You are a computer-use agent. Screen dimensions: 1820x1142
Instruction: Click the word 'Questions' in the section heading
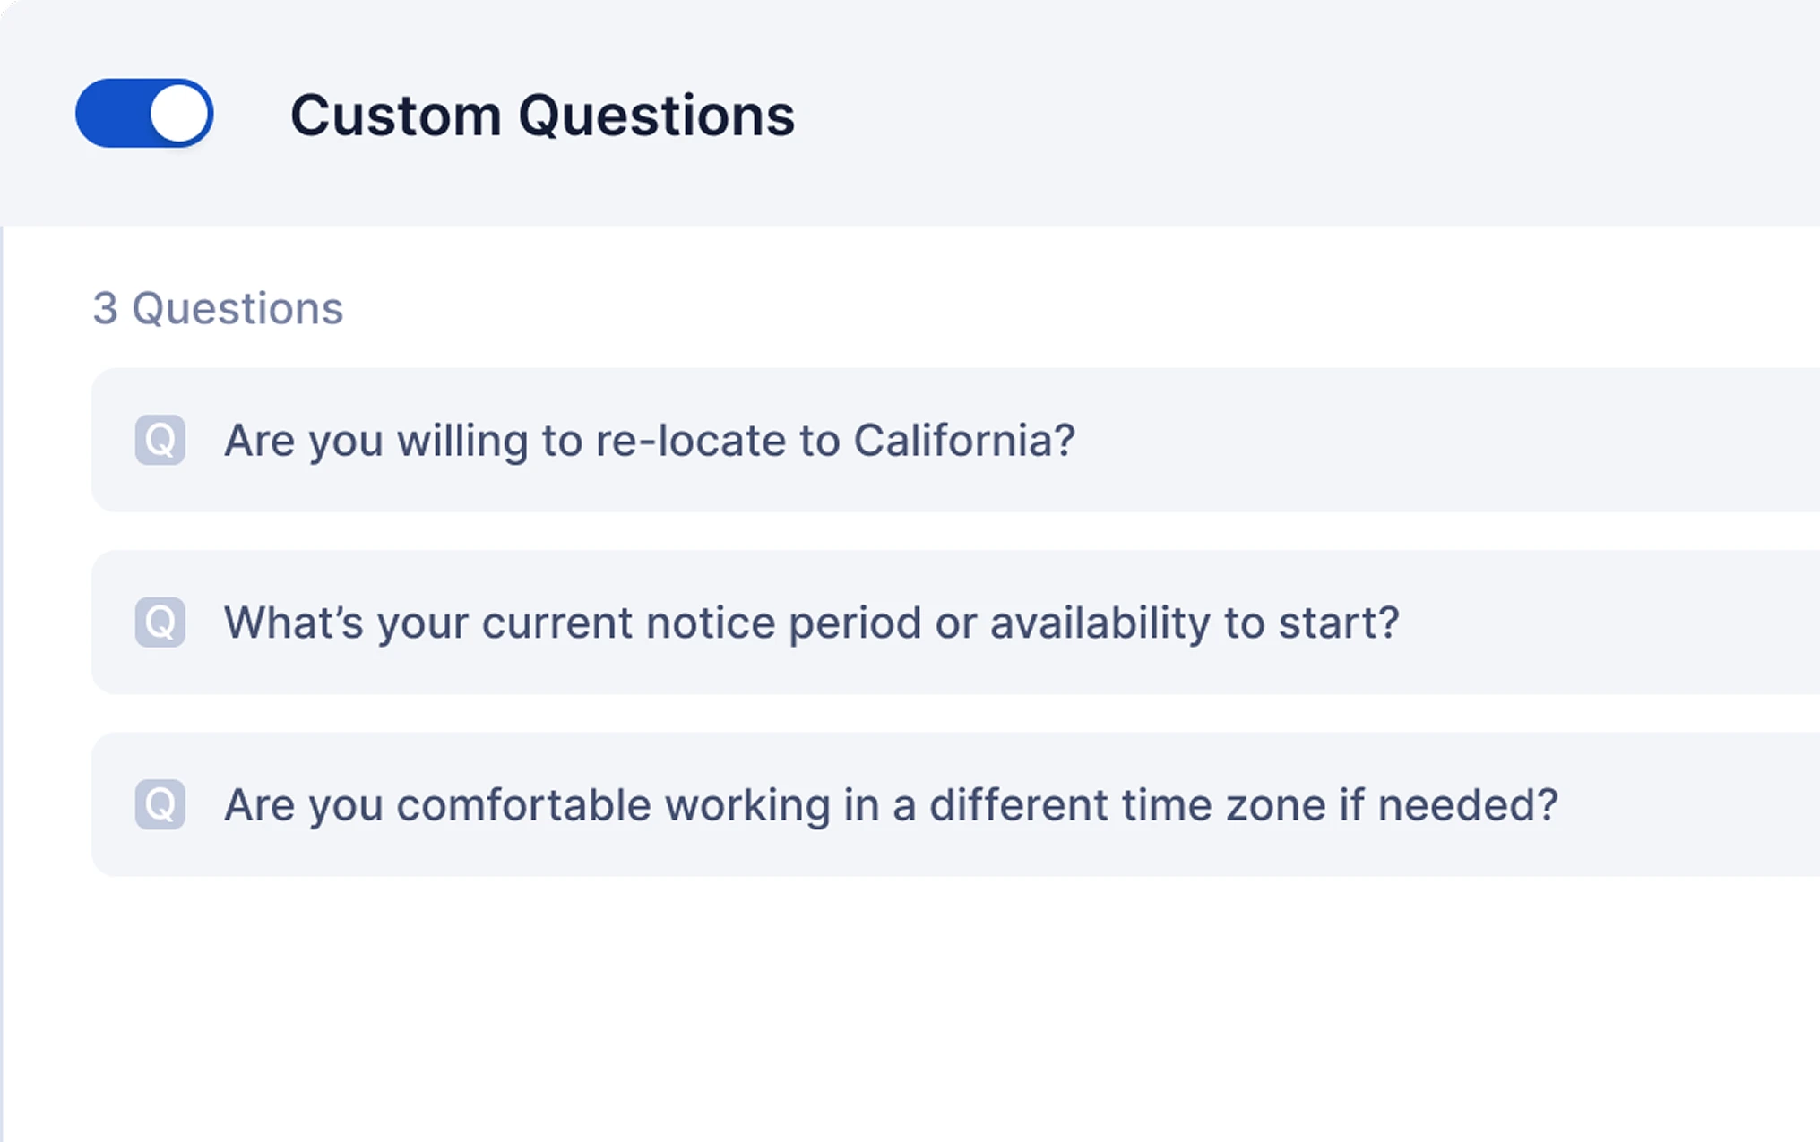point(657,116)
